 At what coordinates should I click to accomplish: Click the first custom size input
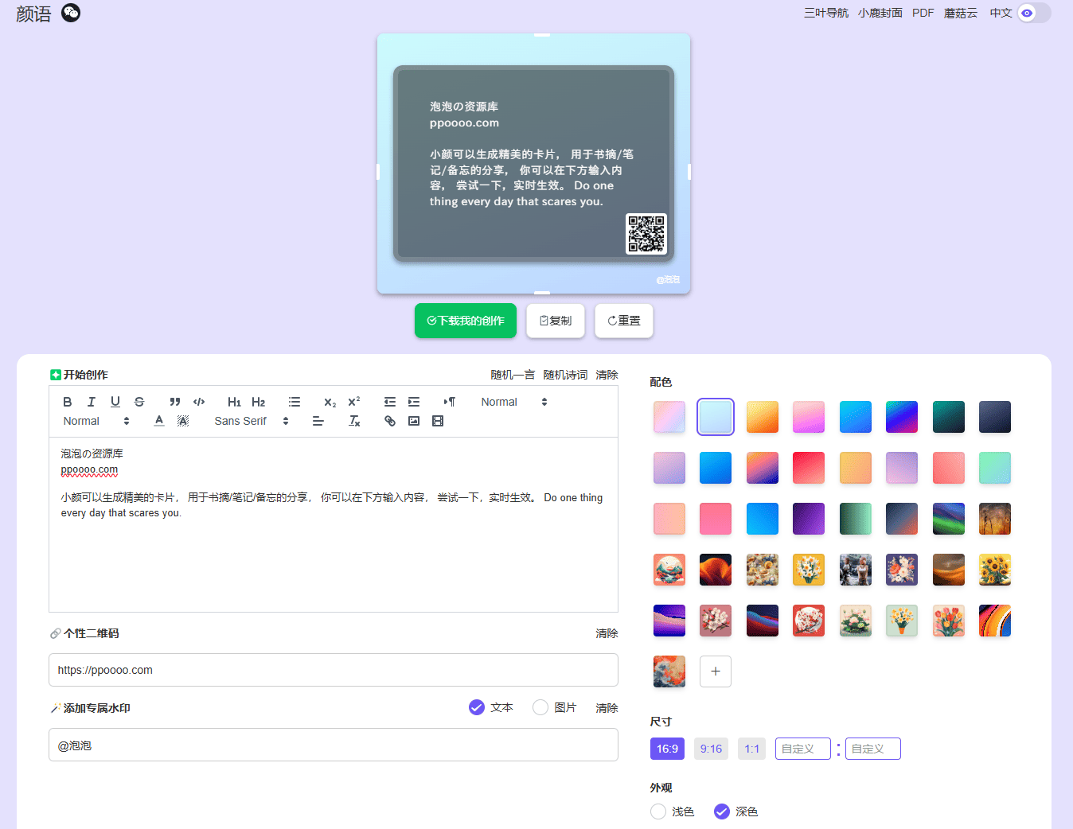click(x=803, y=749)
